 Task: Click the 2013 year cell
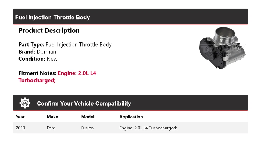(20, 128)
